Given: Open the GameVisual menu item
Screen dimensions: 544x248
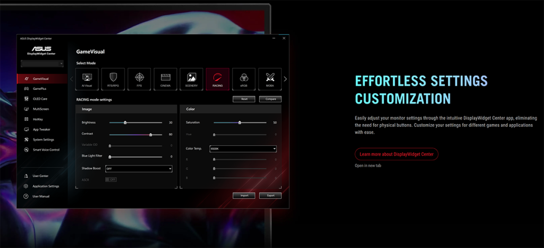Looking at the screenshot, I should click(x=42, y=79).
